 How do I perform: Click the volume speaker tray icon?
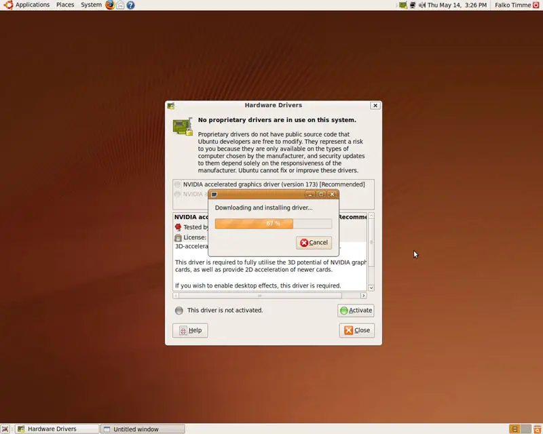tap(422, 5)
